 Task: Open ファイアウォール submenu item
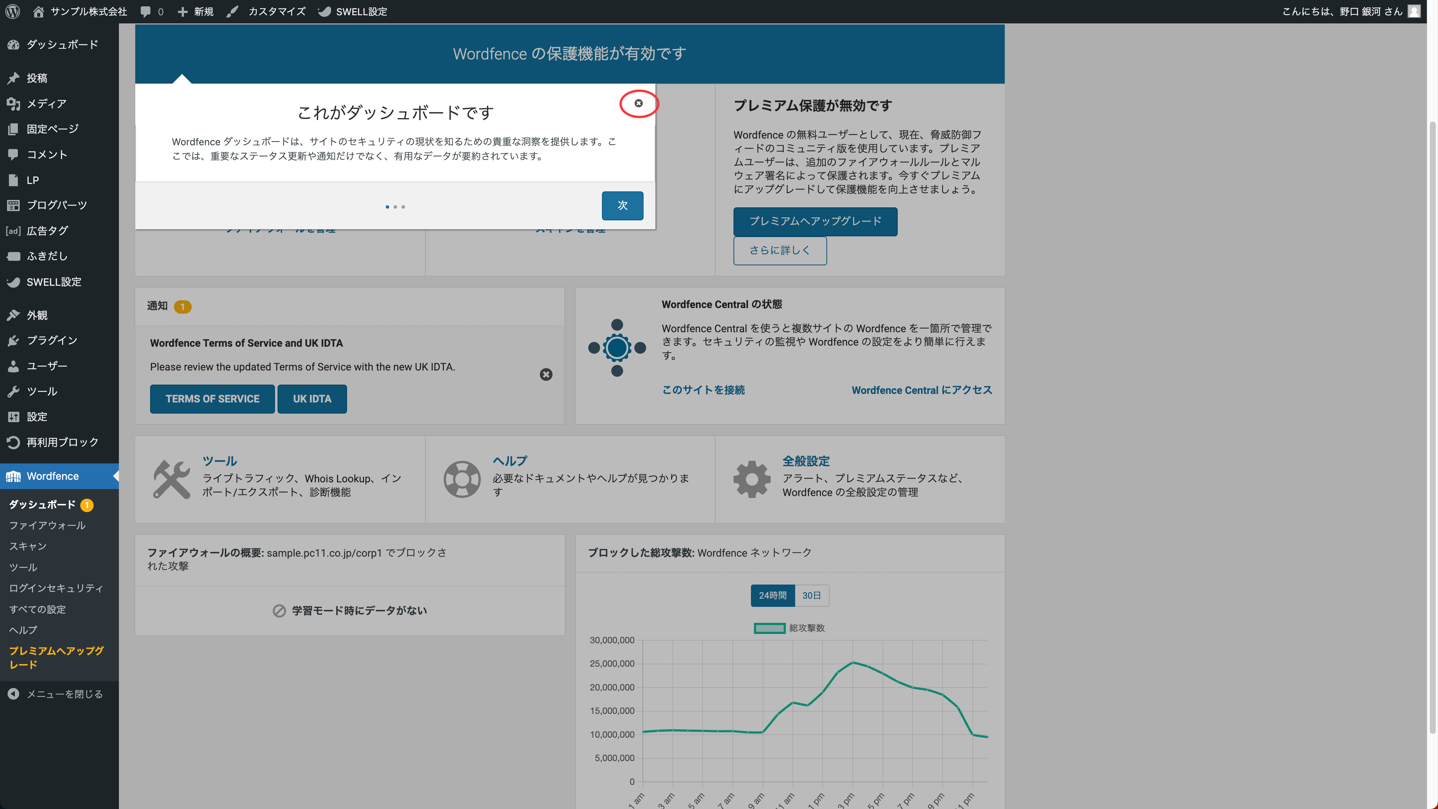[47, 525]
